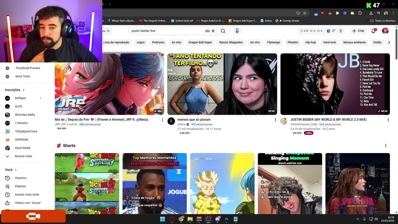Open the Top Melhores Momentos short
Viewport: 398px width, 224px height.
[155, 184]
